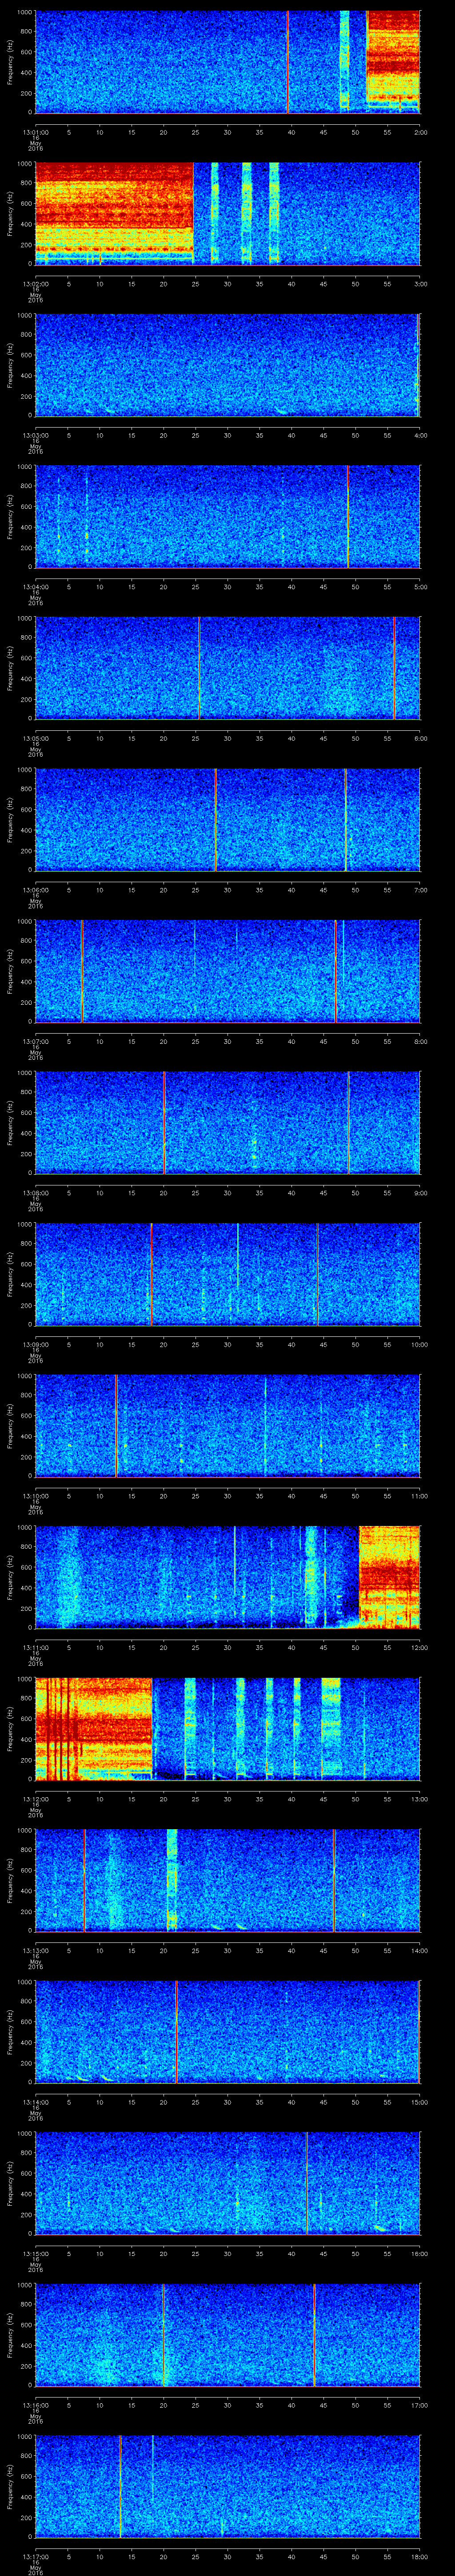This screenshot has width=455, height=2576.
Task: Select the red vertical line in the 13:04:00 panel
Action: coord(348,516)
